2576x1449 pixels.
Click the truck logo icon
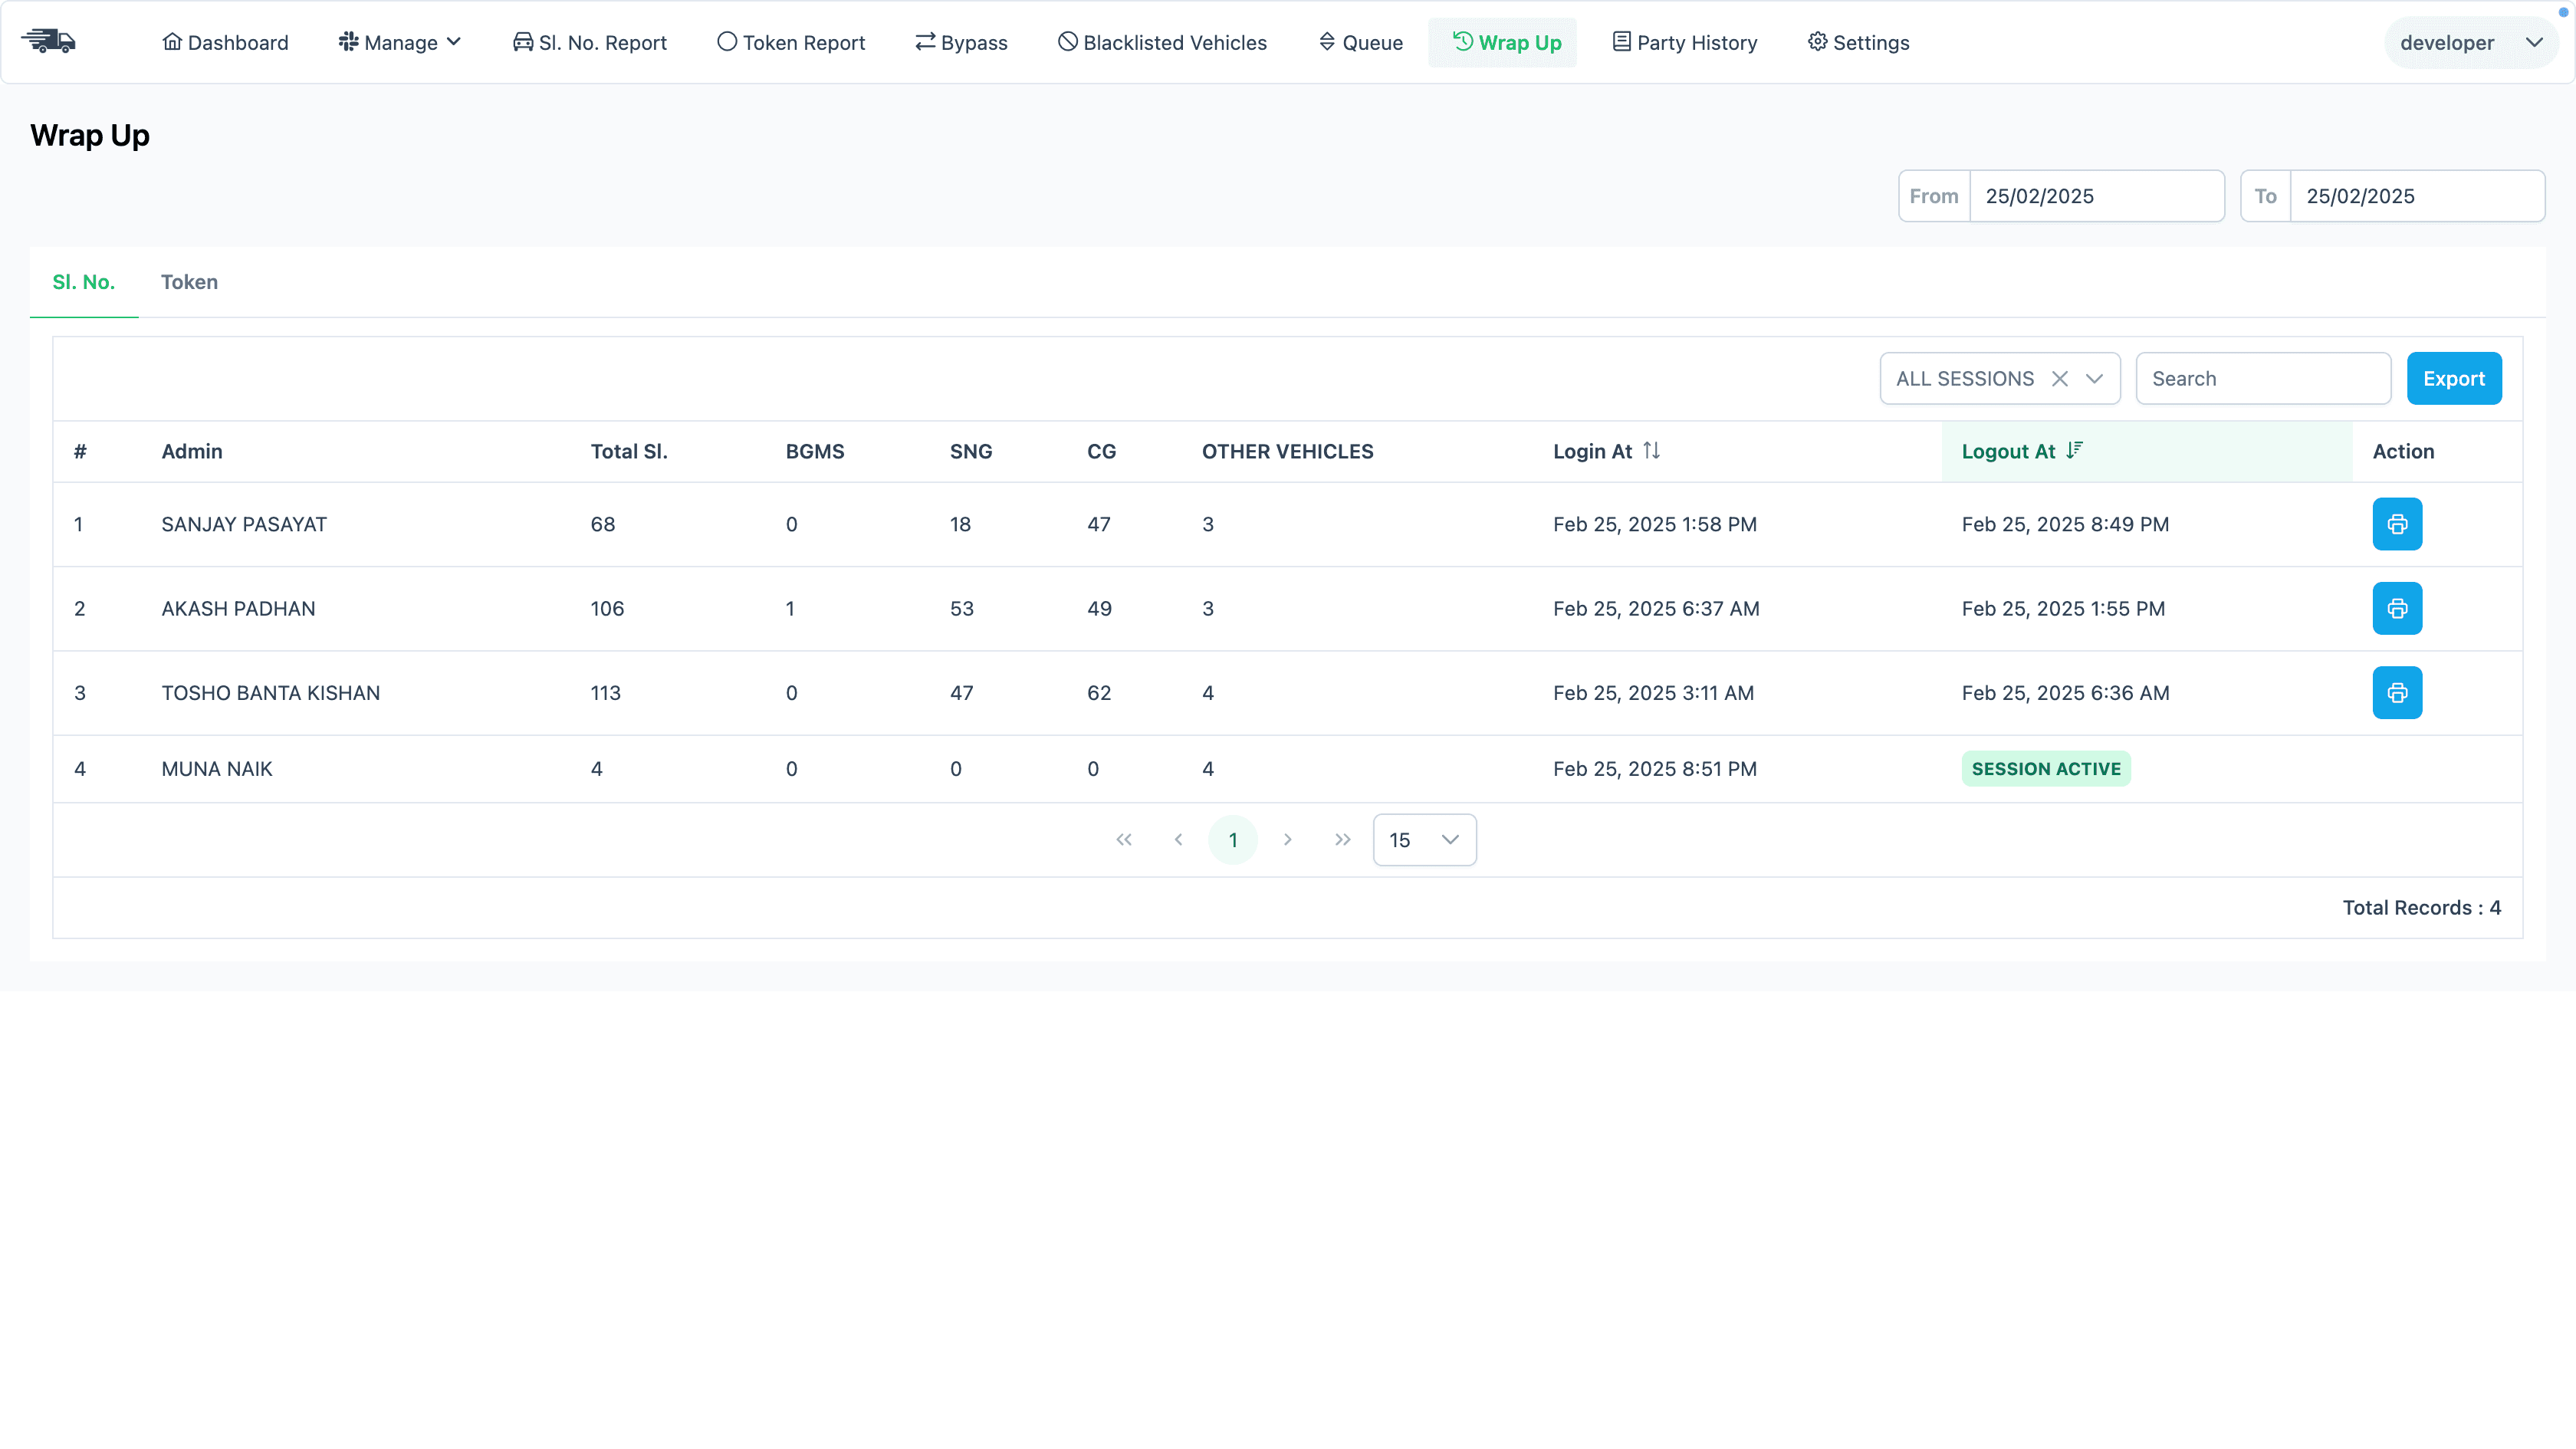pyautogui.click(x=49, y=41)
